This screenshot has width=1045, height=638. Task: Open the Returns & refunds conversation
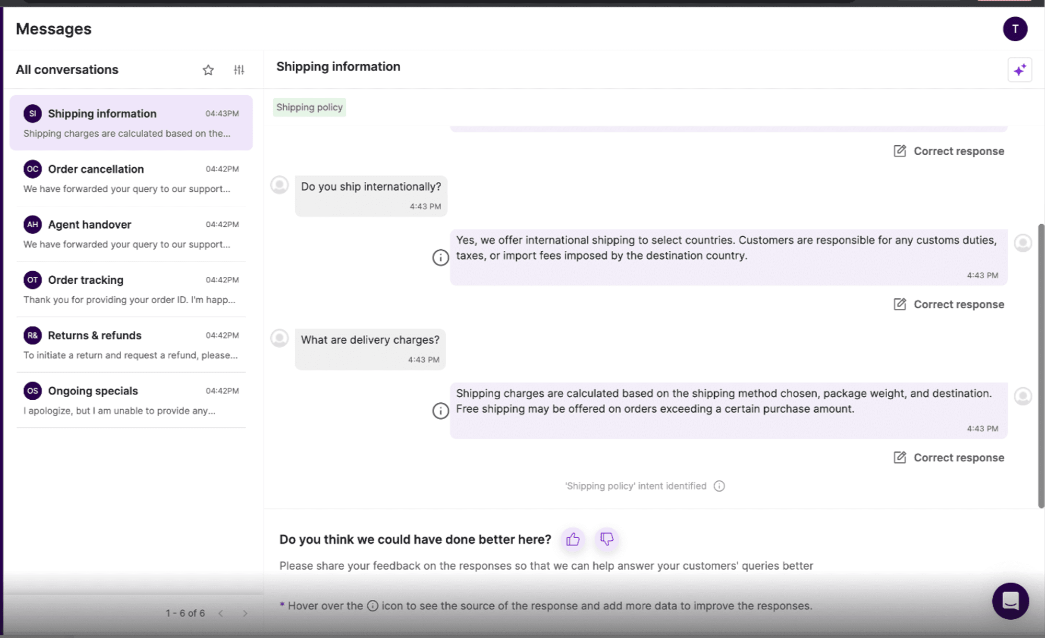coord(131,344)
